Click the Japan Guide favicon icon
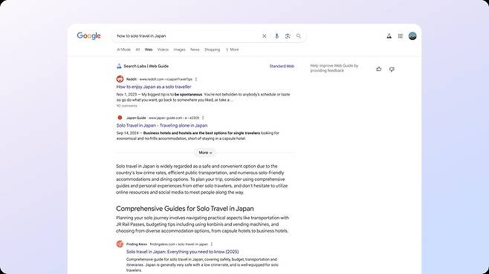Screen dimensions: 489x274 pyautogui.click(x=120, y=118)
